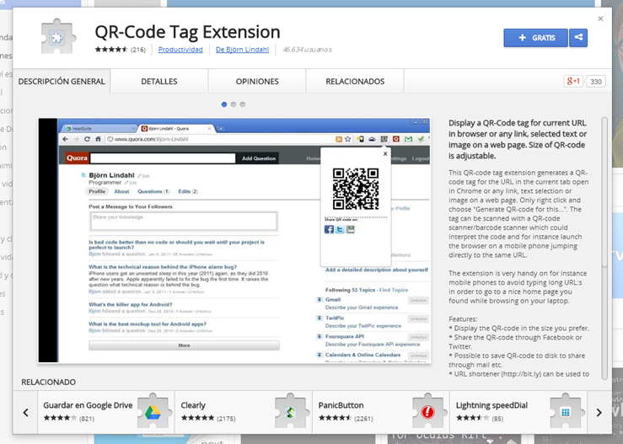
Task: Select the third screenshot carousel dot
Action: pos(242,104)
